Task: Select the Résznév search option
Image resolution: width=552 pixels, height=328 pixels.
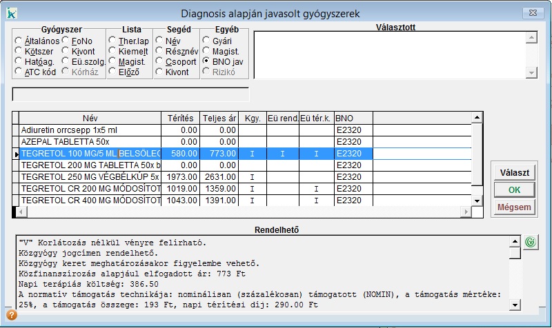Action: [x=159, y=52]
